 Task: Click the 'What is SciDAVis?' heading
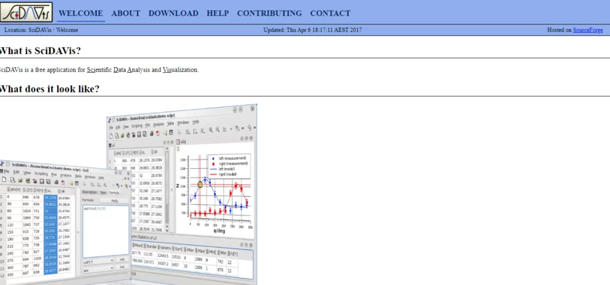41,51
